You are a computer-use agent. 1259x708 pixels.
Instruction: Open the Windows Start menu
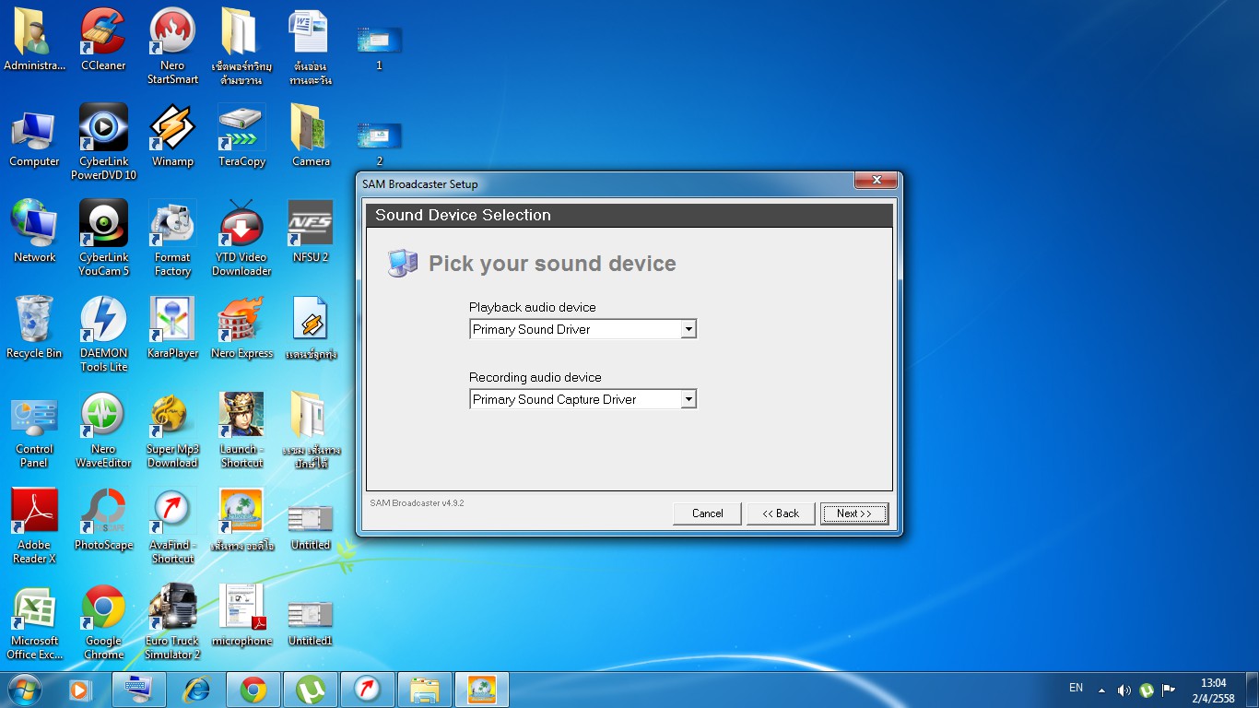[24, 690]
